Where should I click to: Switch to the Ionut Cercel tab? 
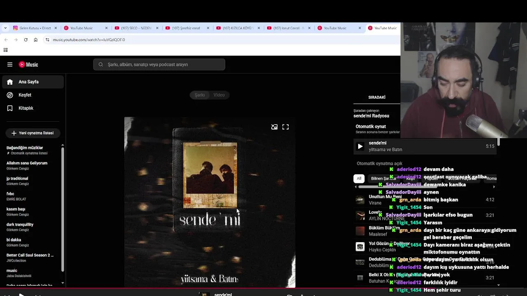pyautogui.click(x=289, y=28)
